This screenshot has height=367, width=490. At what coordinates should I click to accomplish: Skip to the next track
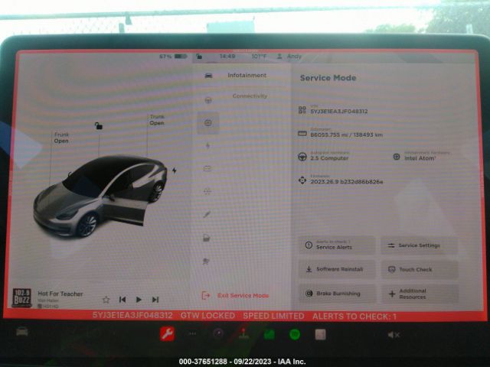(155, 300)
